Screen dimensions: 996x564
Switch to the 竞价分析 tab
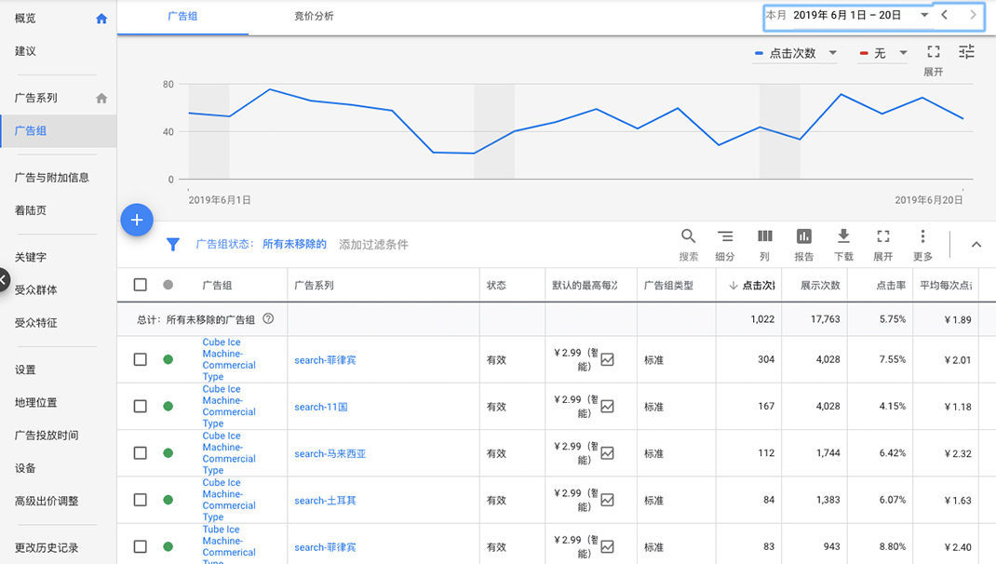click(314, 16)
